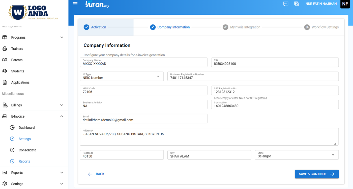The height and width of the screenshot is (189, 353).
Task: Select the MyInvois Integration step
Action: 242,27
